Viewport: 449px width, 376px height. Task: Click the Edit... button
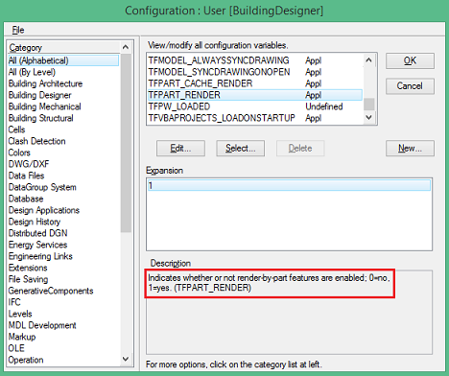[x=180, y=149]
